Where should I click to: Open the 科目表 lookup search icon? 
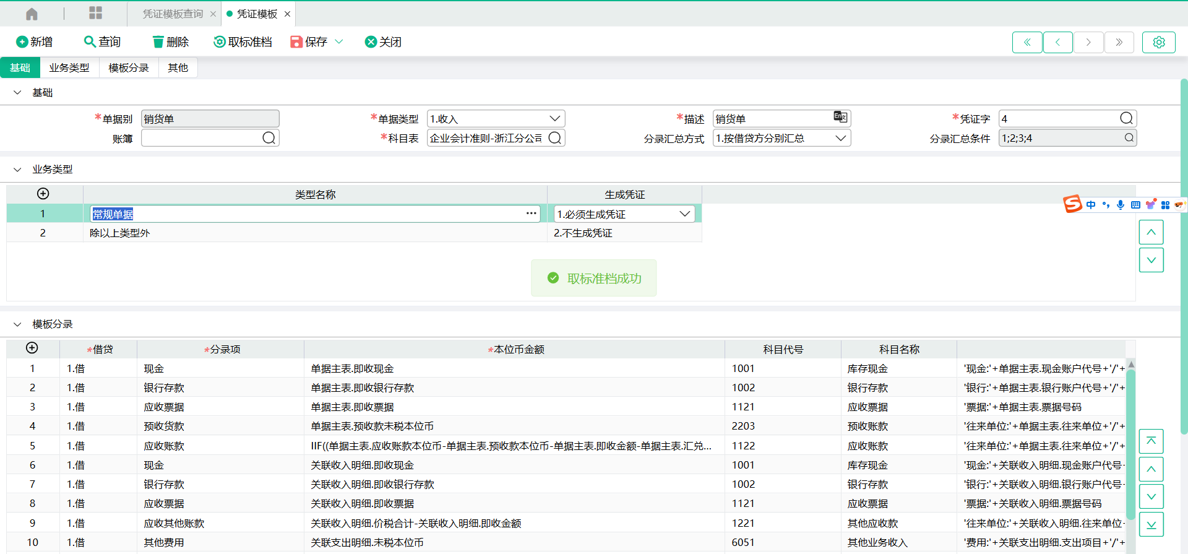[555, 137]
